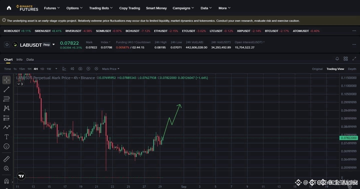
Task: Open the Binance Futures logo link
Action: click(27, 8)
